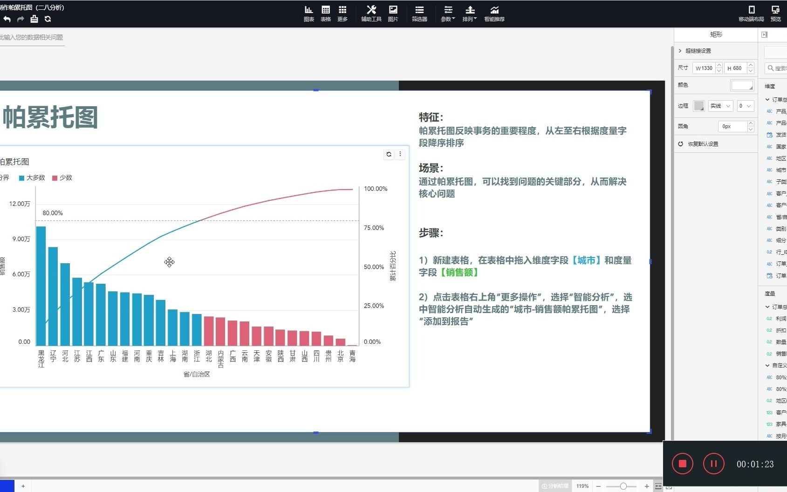Expand 超链接设置 hyperlink settings
787x492 pixels.
(x=694, y=51)
